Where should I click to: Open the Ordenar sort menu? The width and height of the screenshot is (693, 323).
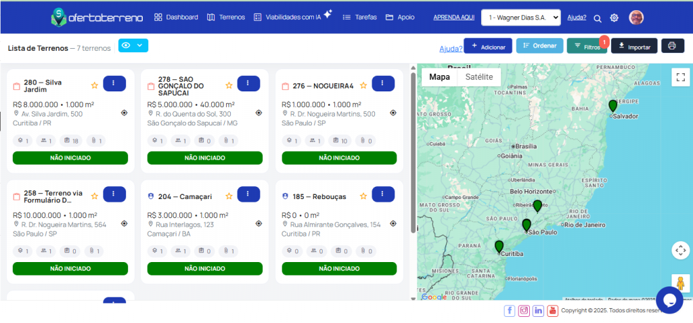coord(539,45)
